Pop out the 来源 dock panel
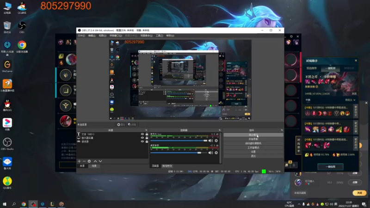 pos(146,130)
